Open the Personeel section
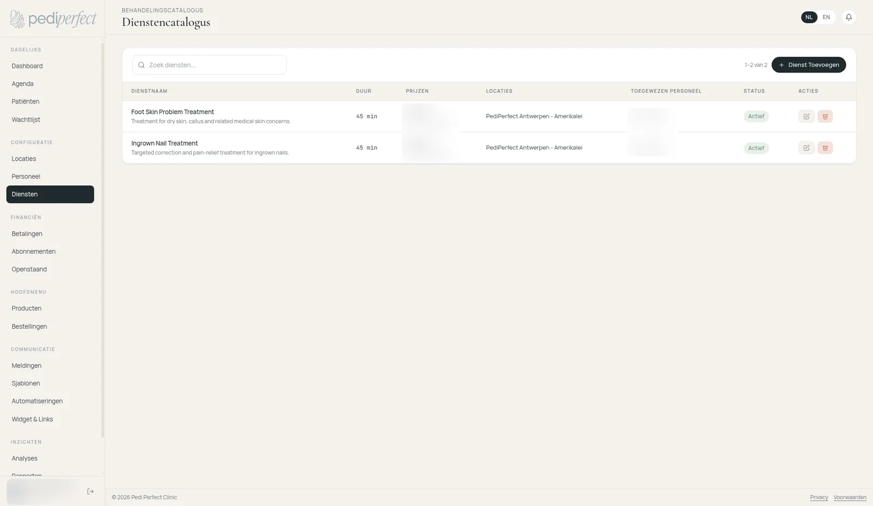Image resolution: width=873 pixels, height=506 pixels. click(50, 177)
